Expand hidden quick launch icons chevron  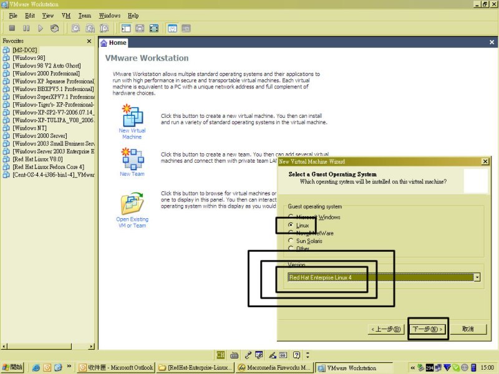click(x=69, y=367)
